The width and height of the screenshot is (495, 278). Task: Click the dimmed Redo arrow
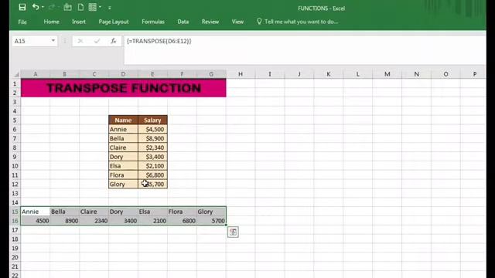pos(52,7)
